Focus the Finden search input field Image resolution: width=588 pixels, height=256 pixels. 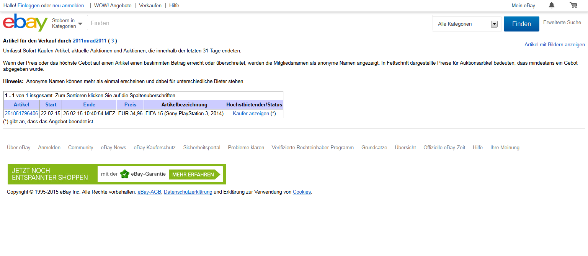point(260,23)
